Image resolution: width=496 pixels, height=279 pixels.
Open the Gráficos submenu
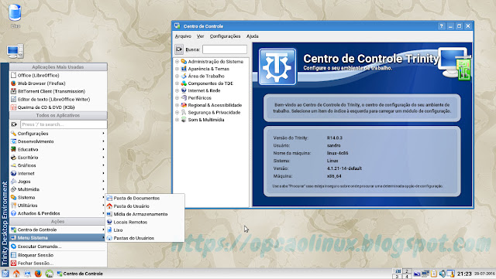pos(58,165)
